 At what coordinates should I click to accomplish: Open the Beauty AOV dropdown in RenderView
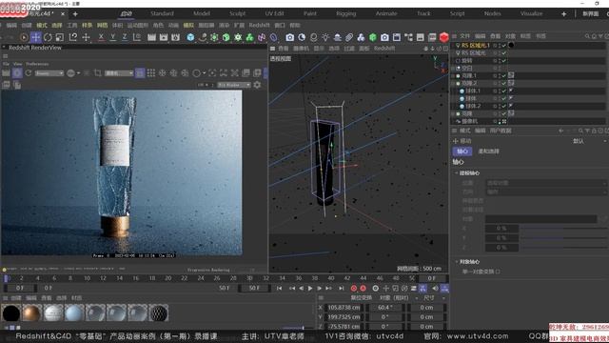[49, 73]
